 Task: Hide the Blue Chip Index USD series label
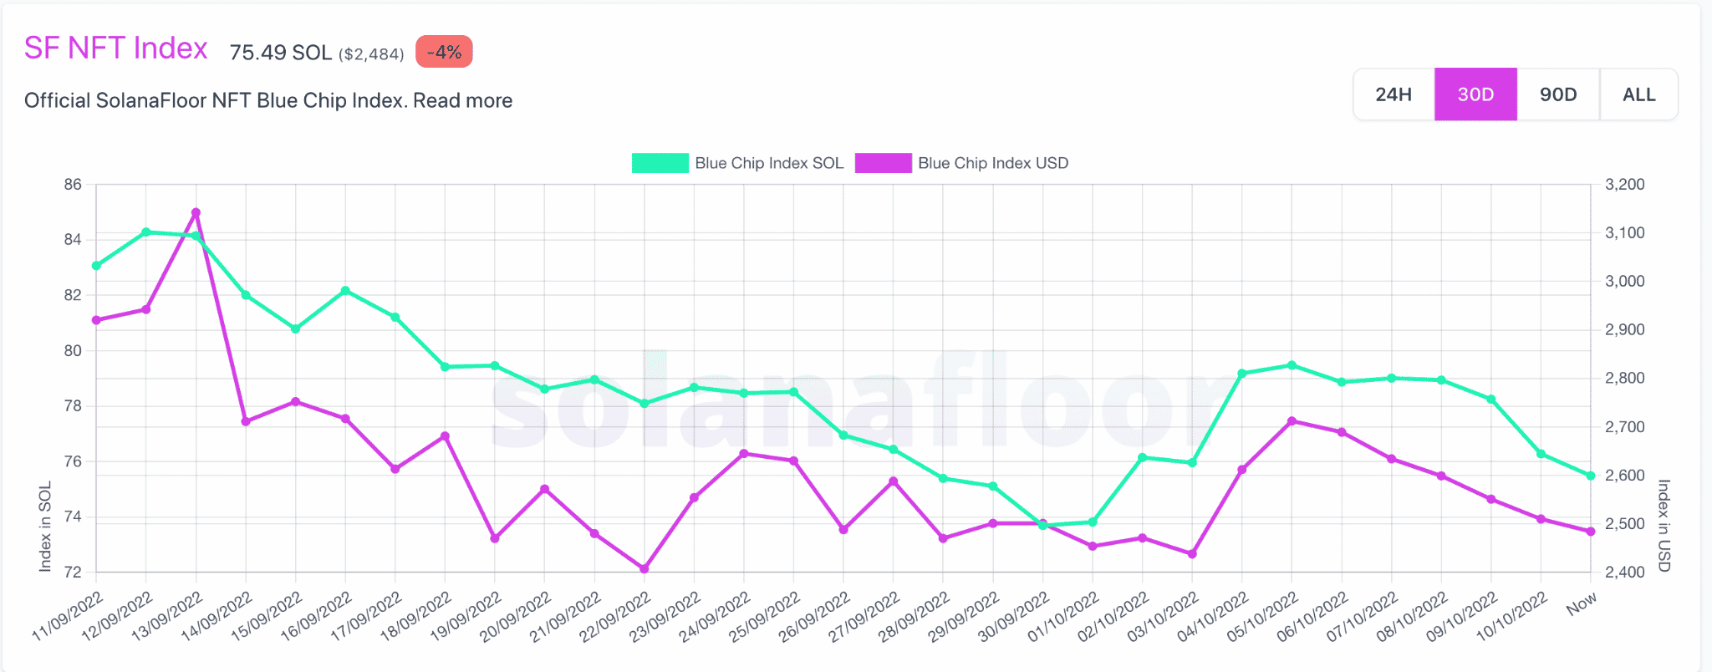click(993, 163)
